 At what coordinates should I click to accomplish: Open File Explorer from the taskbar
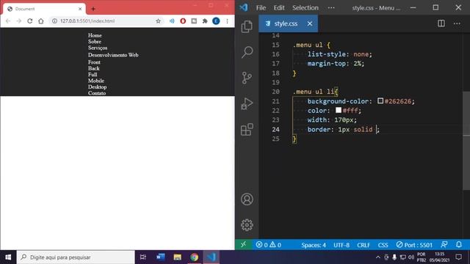[x=178, y=257]
